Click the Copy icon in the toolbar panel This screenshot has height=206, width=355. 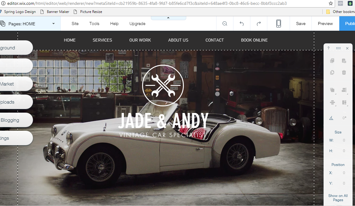pyautogui.click(x=332, y=61)
